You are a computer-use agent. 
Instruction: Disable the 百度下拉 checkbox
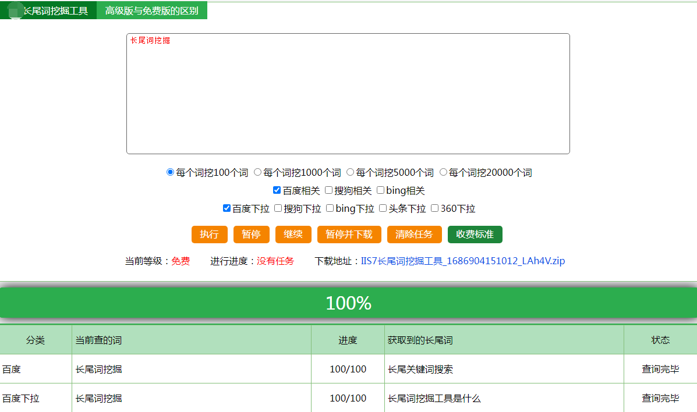(x=227, y=208)
